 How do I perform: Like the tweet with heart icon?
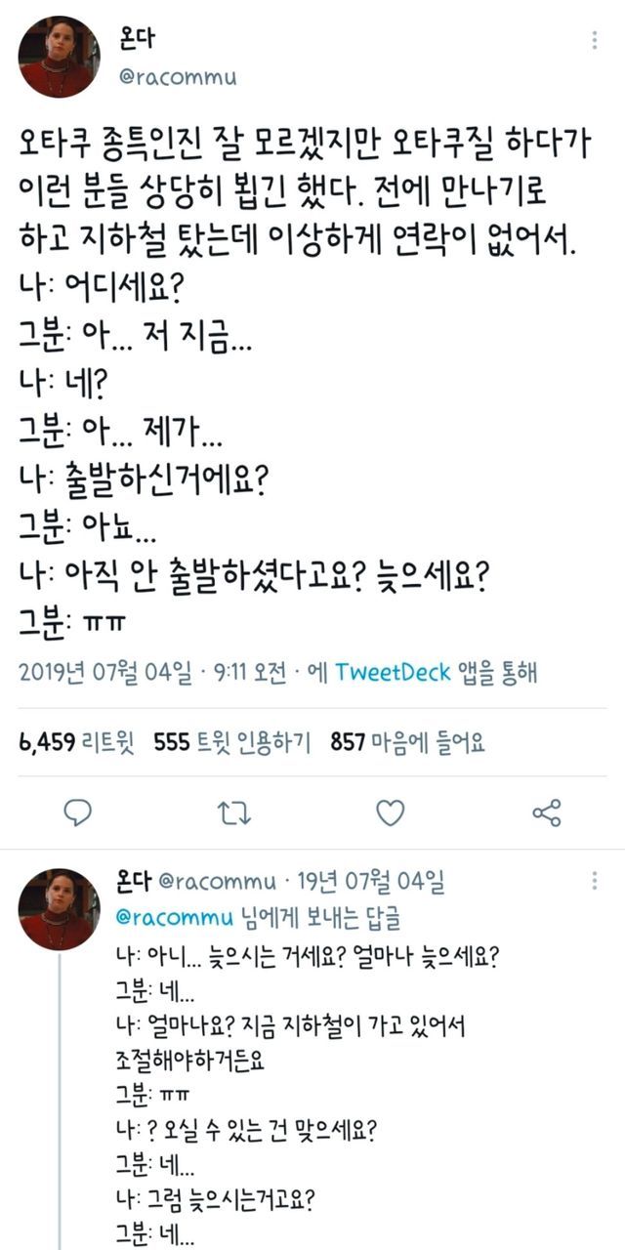(x=391, y=812)
